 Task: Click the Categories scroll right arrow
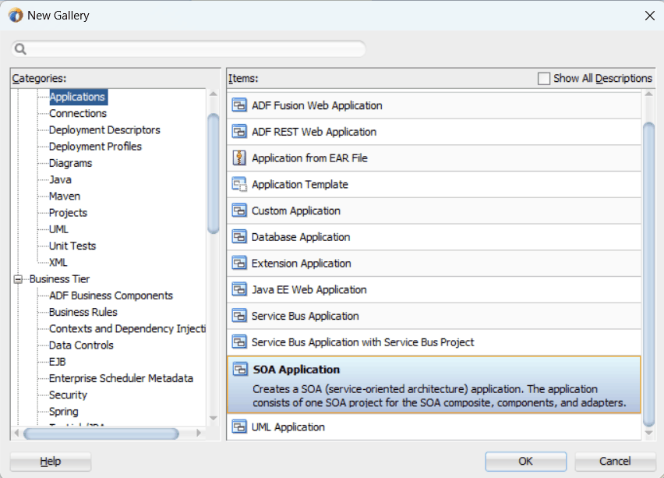(x=199, y=433)
